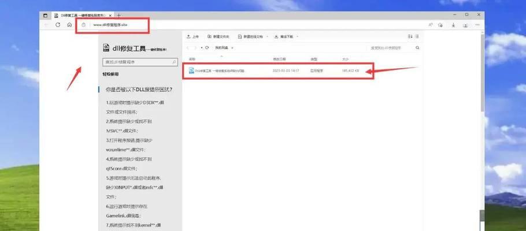Viewport: 526px width, 231px height.
Task: Open the browser profile icon
Action: (465, 25)
